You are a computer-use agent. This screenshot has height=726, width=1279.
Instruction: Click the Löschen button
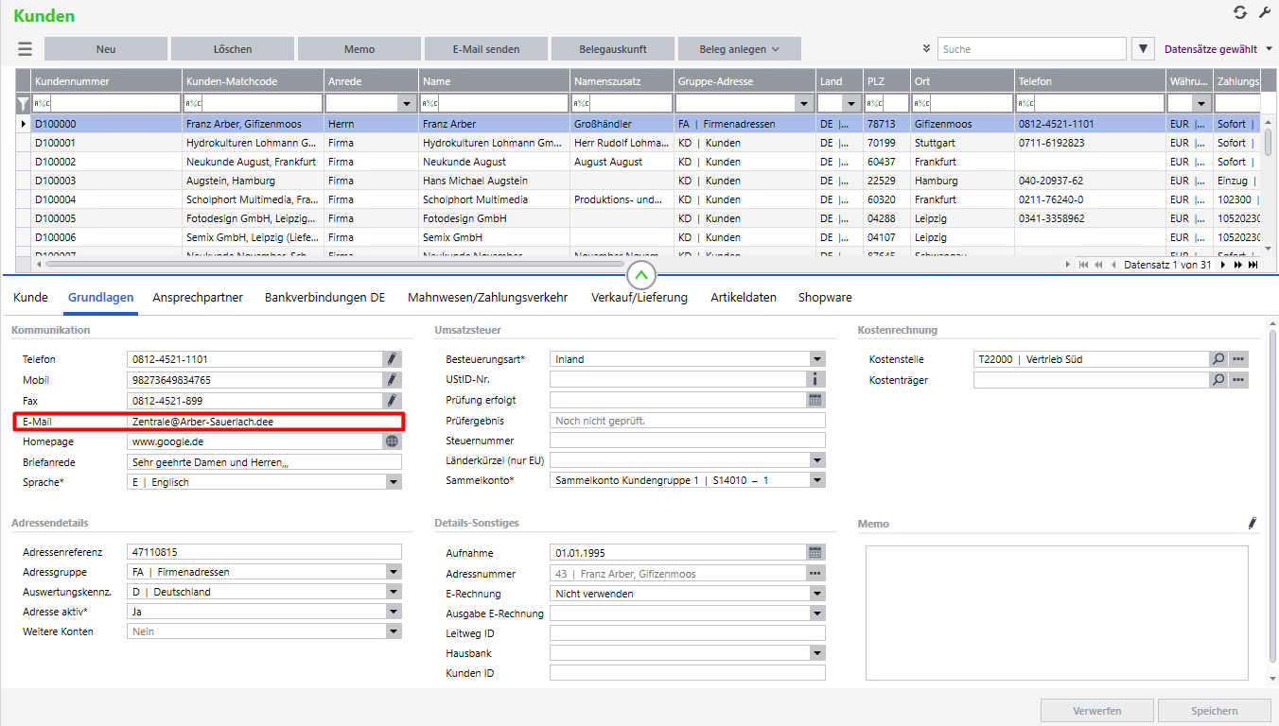pos(233,49)
